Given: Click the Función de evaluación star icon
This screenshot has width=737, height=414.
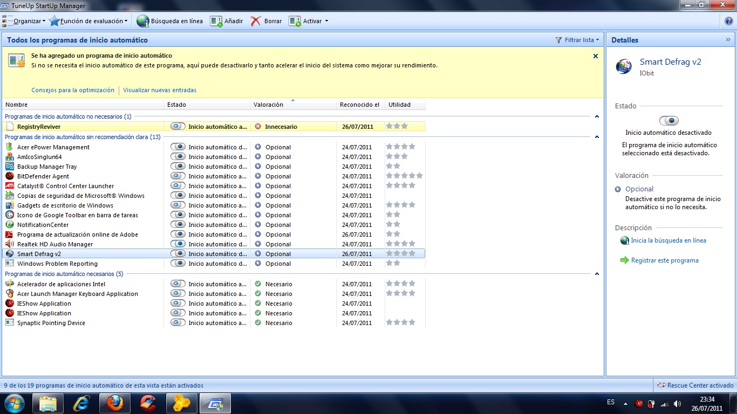Looking at the screenshot, I should [54, 21].
